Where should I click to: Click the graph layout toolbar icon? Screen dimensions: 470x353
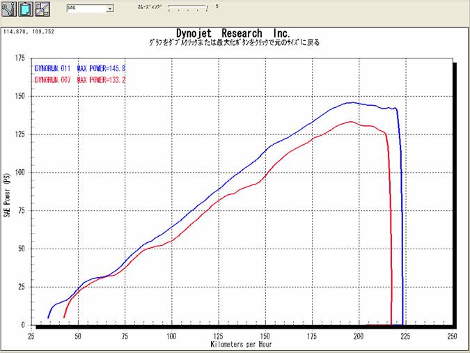coord(42,9)
